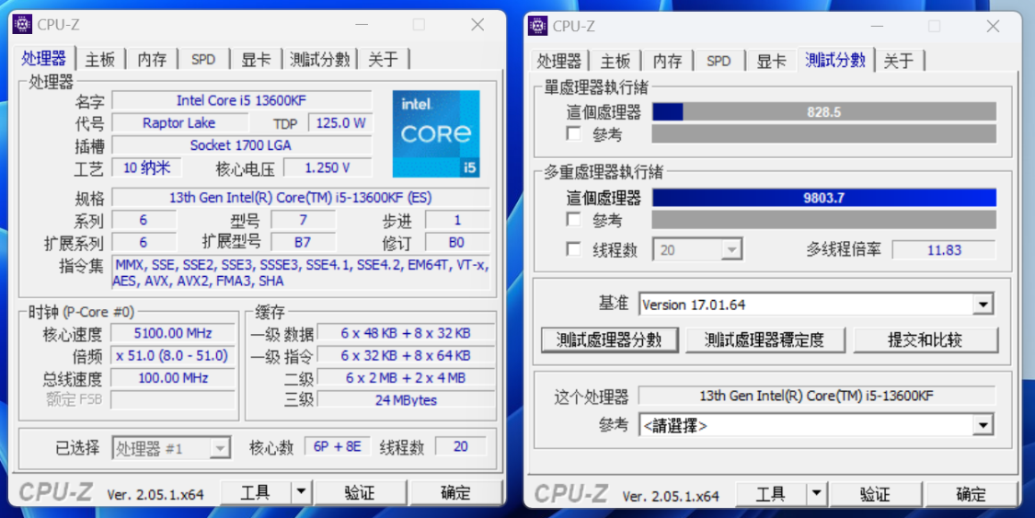Click the Intel Core i5 logo badge
Image resolution: width=1035 pixels, height=518 pixels.
(436, 134)
